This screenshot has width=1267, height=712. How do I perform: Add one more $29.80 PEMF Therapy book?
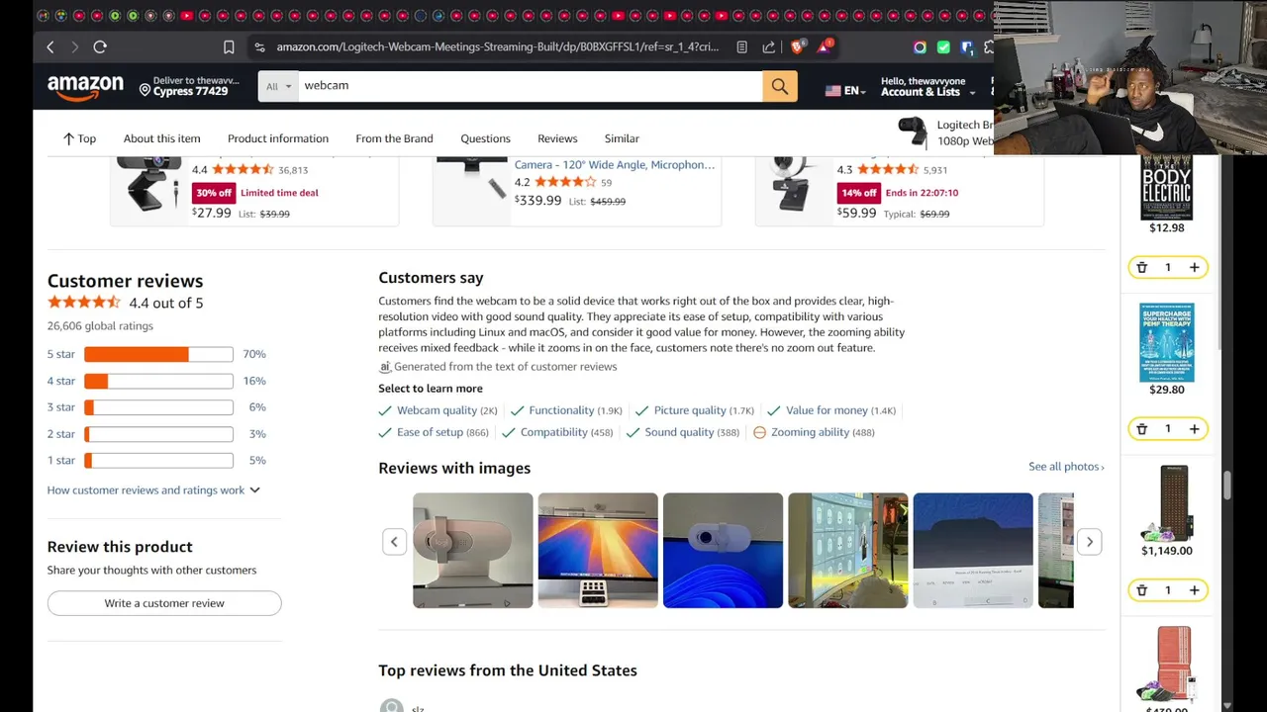coord(1194,428)
